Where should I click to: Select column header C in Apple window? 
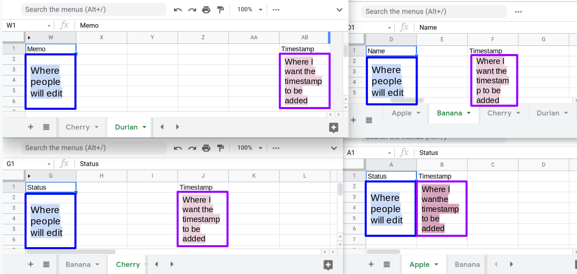(493, 165)
